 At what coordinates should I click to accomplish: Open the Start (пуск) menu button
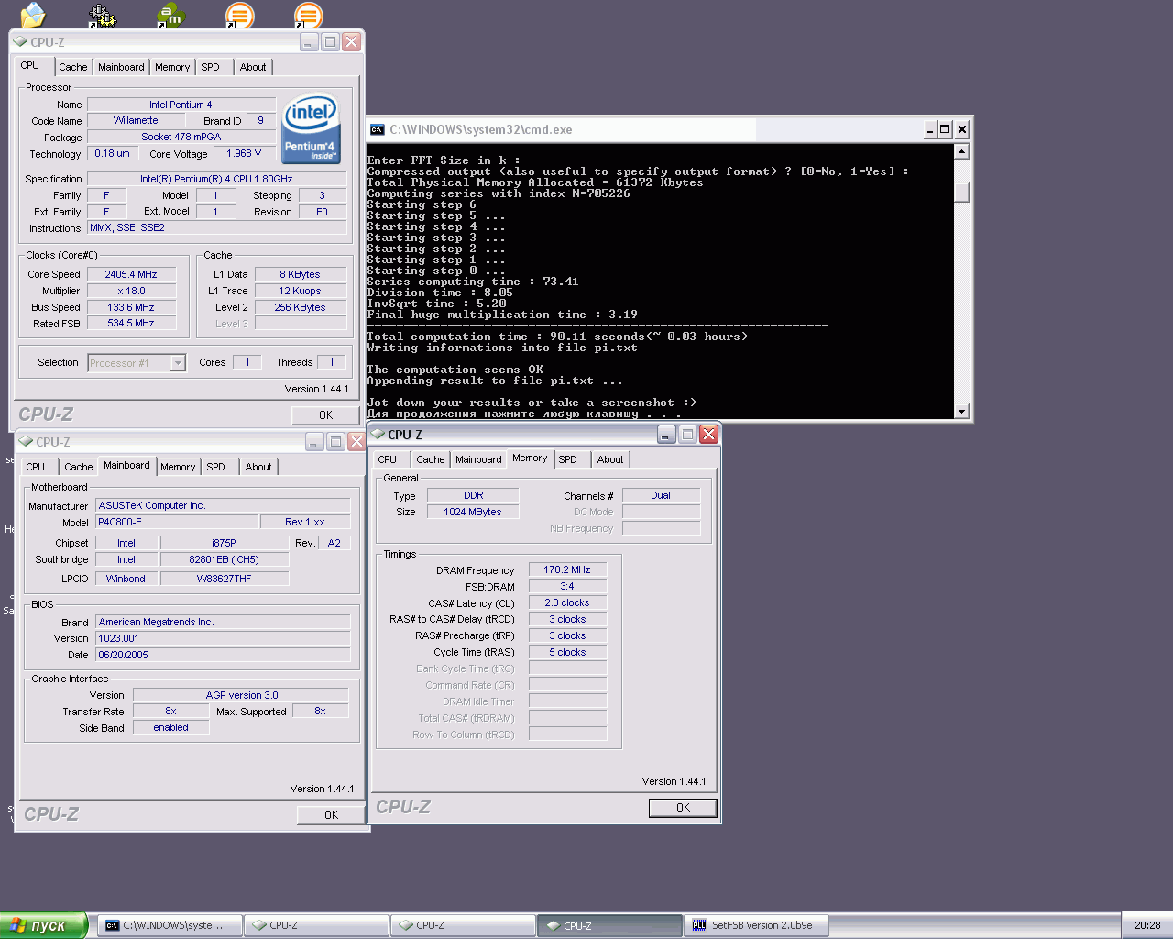(x=44, y=925)
